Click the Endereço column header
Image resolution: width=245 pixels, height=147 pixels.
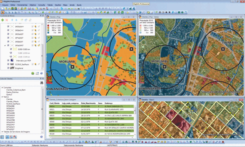(x=108, y=103)
